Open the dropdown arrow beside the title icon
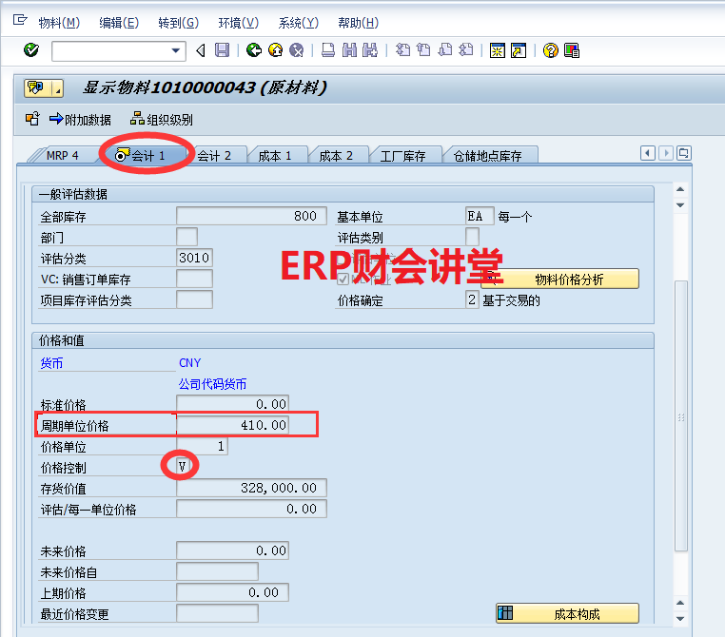The height and width of the screenshot is (637, 725). click(x=57, y=88)
